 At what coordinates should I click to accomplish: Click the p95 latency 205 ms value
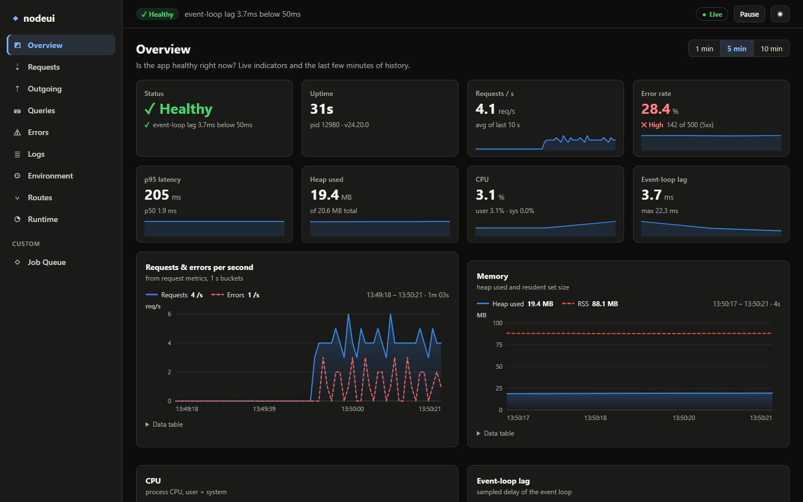point(162,195)
